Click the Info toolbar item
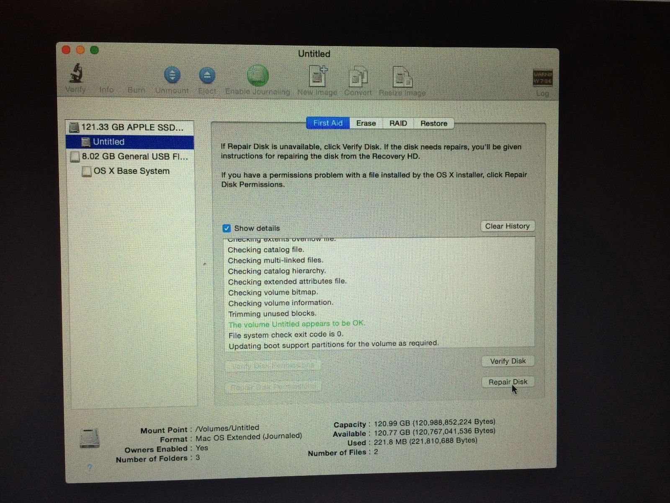Viewport: 670px width, 503px height. click(106, 89)
